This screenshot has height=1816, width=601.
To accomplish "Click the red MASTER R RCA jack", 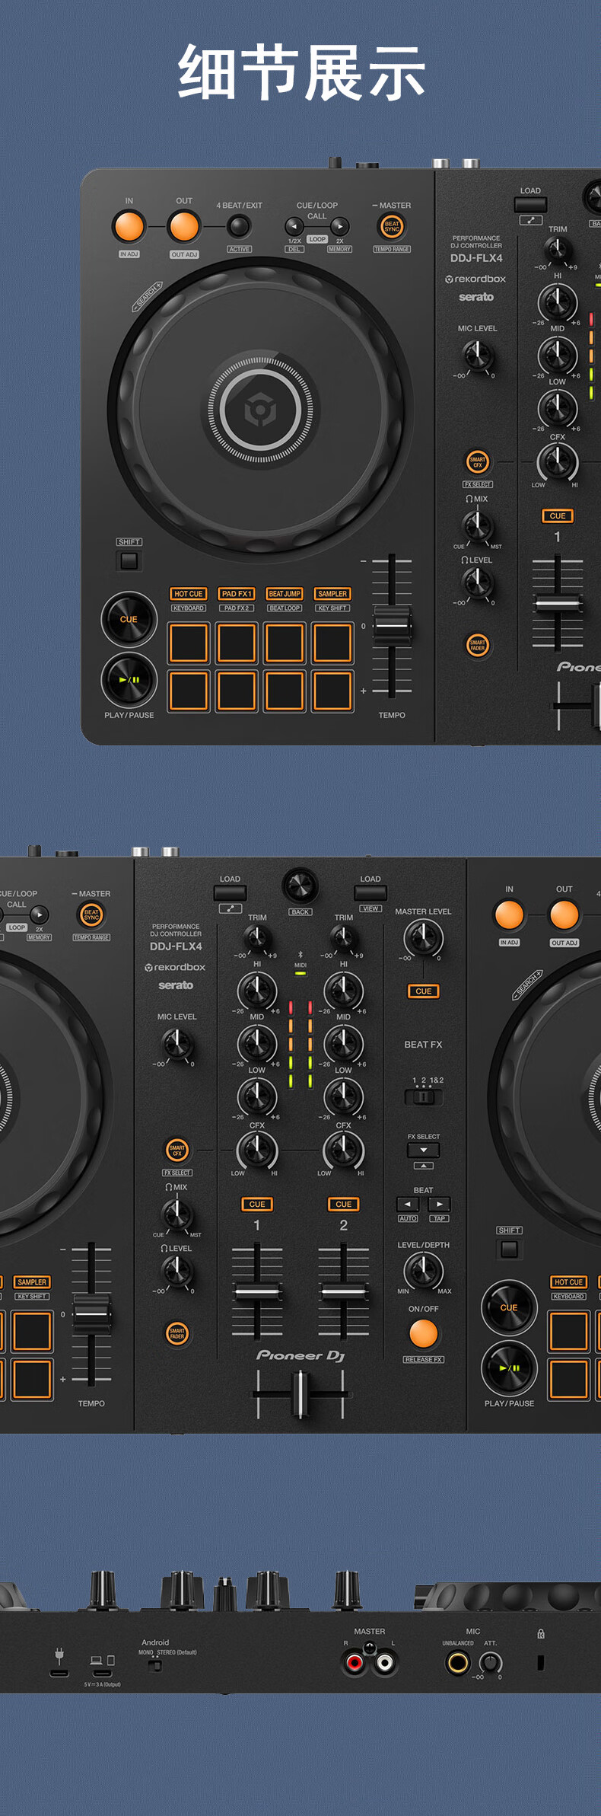I will tap(355, 1663).
